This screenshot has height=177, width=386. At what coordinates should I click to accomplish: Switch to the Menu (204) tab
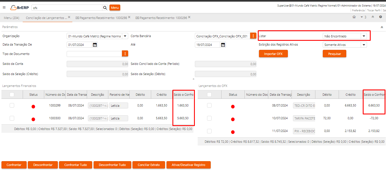[x=12, y=18]
